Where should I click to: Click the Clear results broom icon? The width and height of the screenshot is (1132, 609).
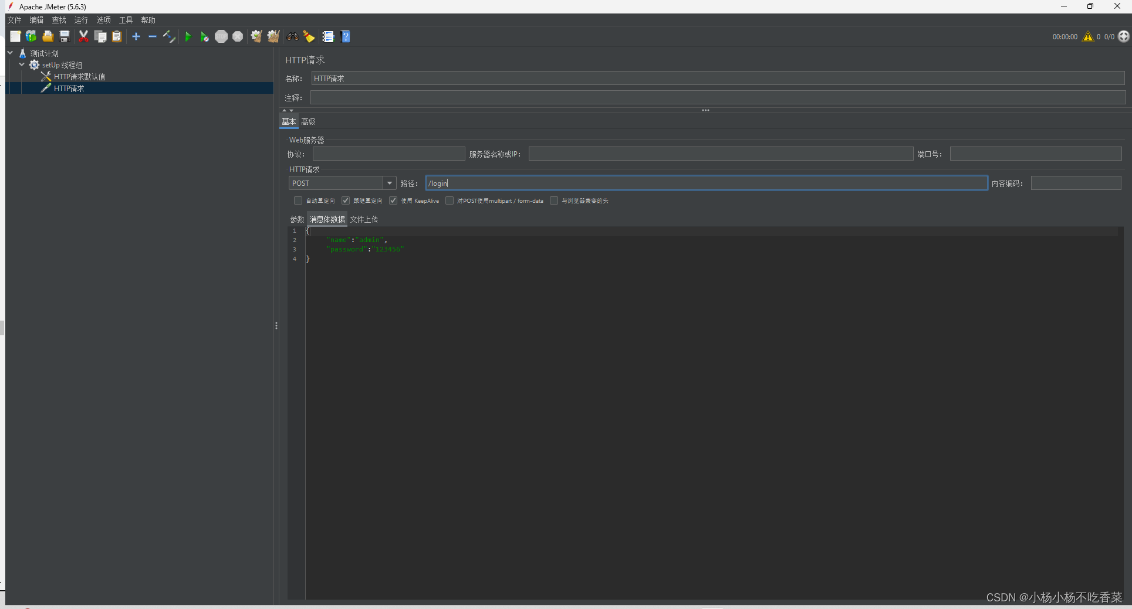click(256, 36)
